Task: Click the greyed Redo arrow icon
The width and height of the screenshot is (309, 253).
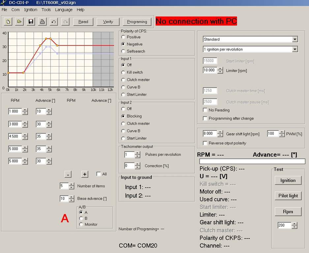Action: coord(65,21)
